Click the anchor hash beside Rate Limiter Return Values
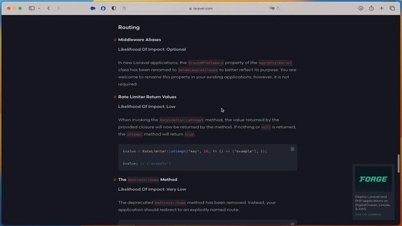 [114, 97]
